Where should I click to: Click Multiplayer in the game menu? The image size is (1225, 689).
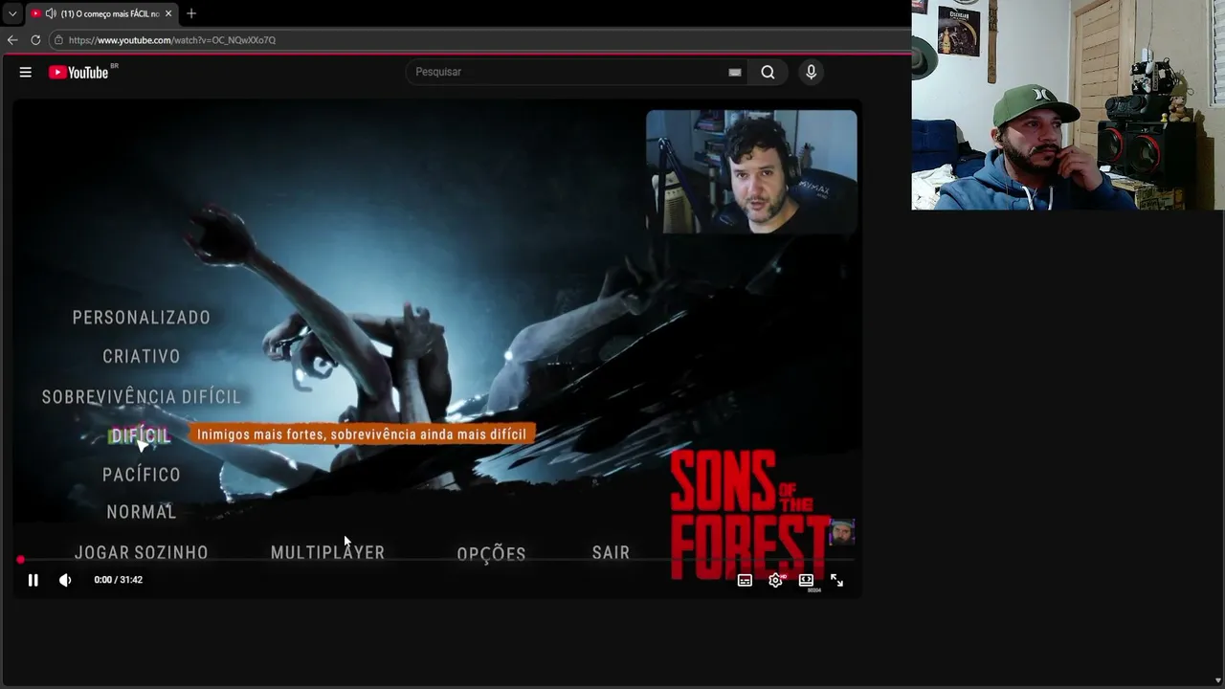[x=327, y=552]
